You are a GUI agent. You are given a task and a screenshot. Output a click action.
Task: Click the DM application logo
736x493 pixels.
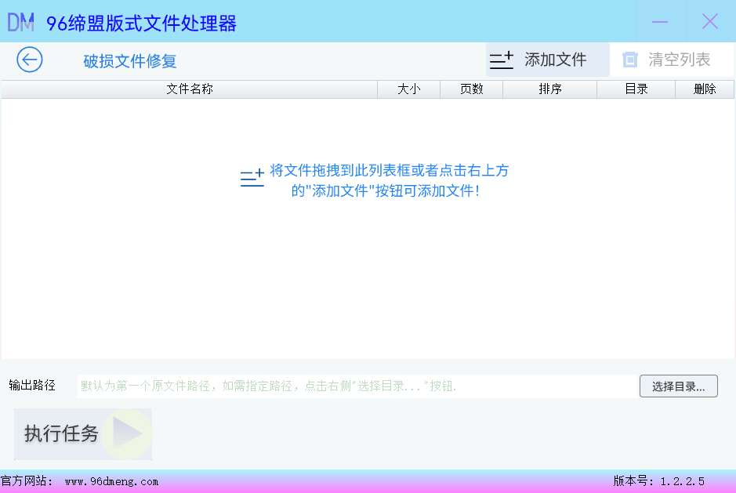click(21, 22)
